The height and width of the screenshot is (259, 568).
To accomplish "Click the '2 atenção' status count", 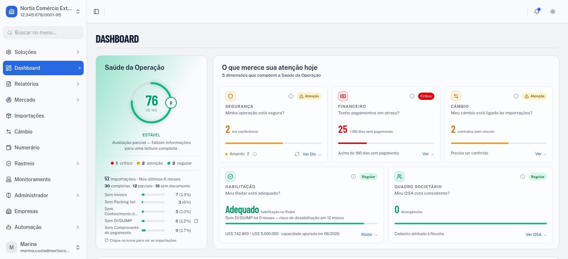I will pos(150,163).
